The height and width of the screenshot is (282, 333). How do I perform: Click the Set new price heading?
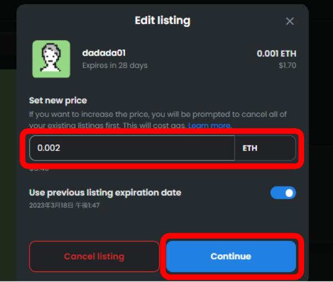coord(58,100)
